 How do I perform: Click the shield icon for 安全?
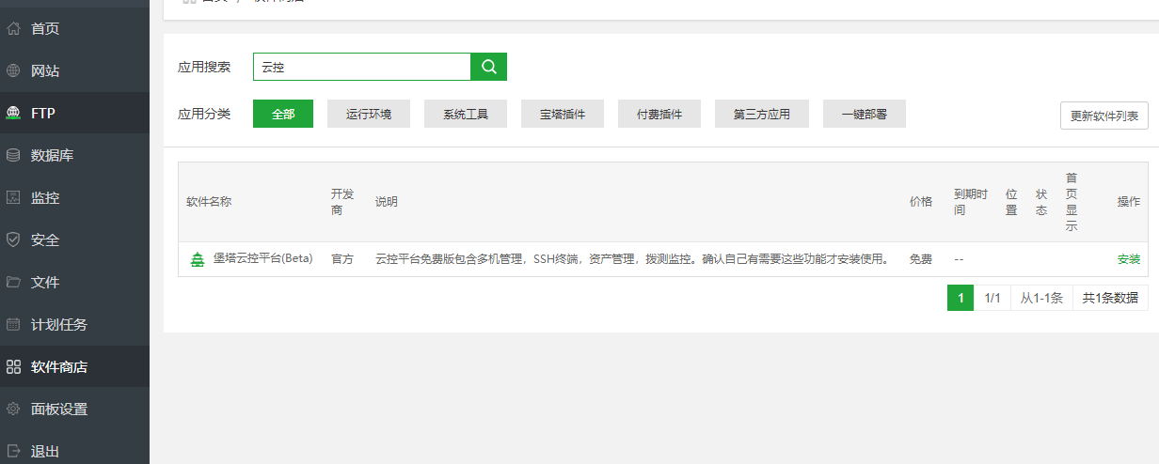pyautogui.click(x=13, y=240)
